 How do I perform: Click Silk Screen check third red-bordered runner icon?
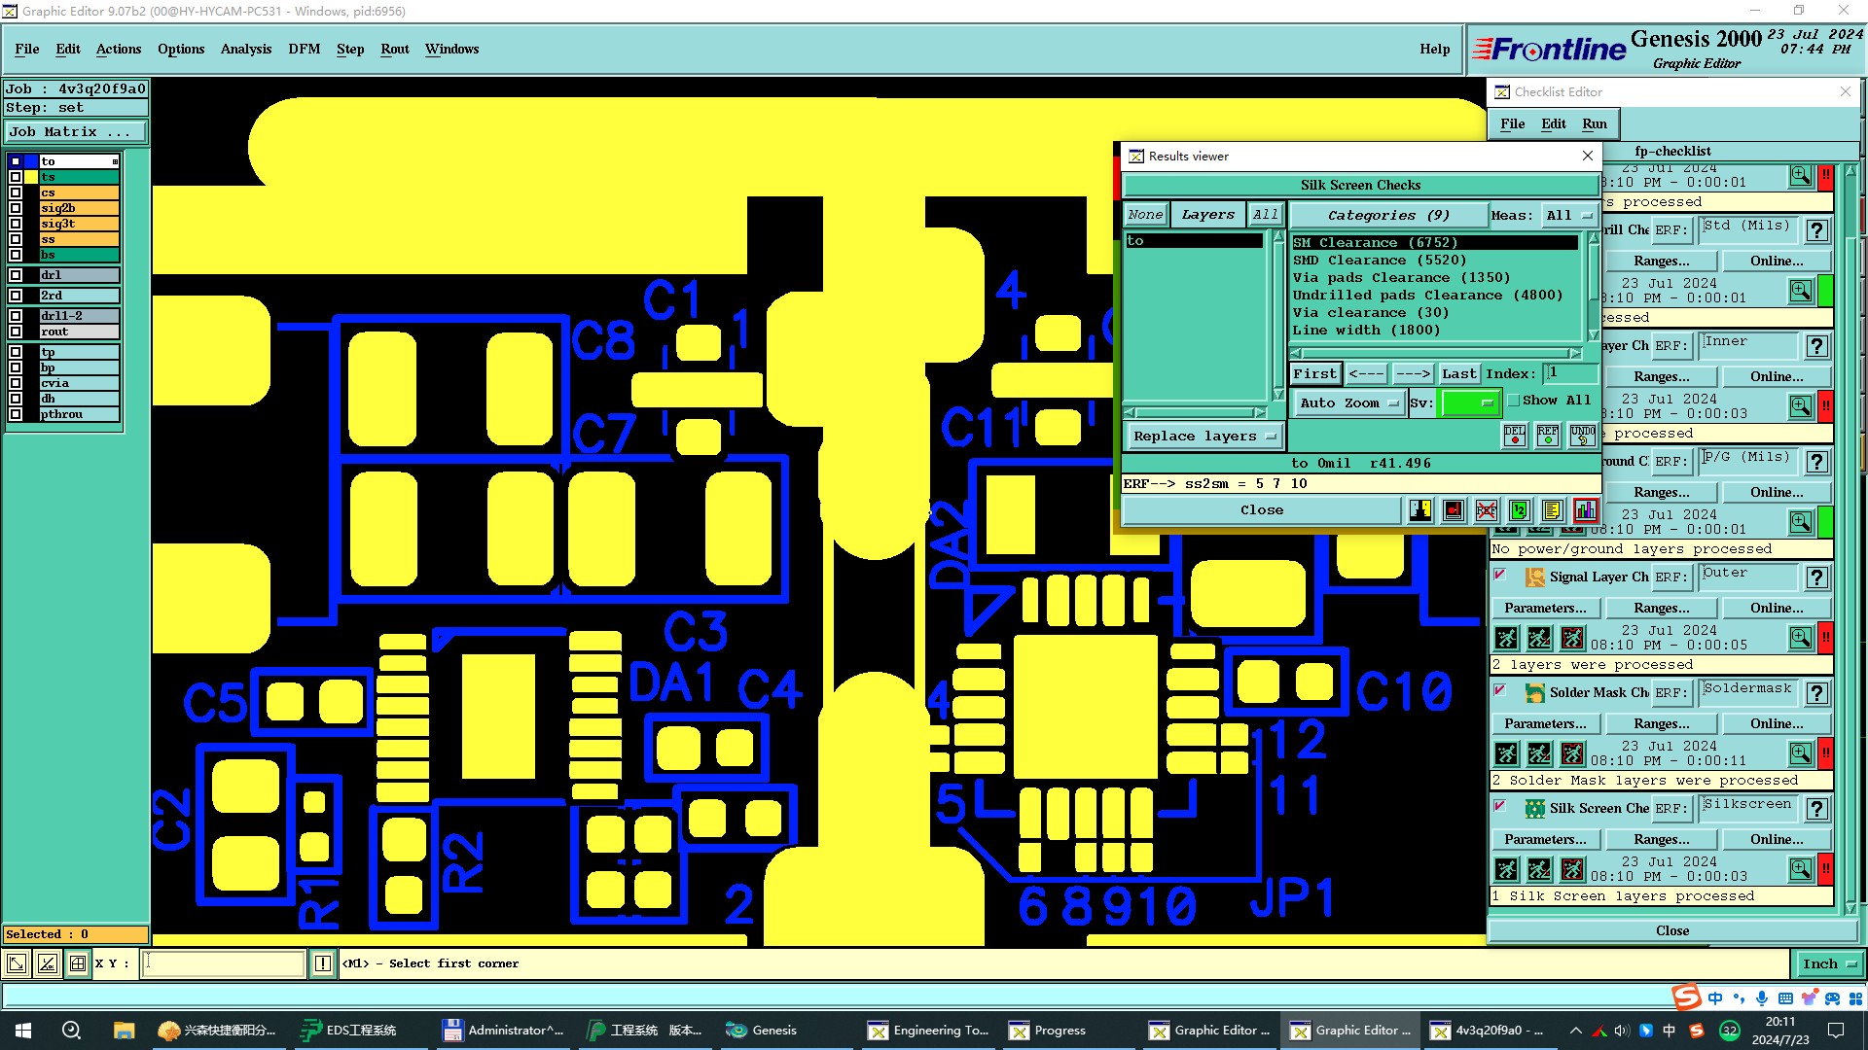(x=1572, y=869)
